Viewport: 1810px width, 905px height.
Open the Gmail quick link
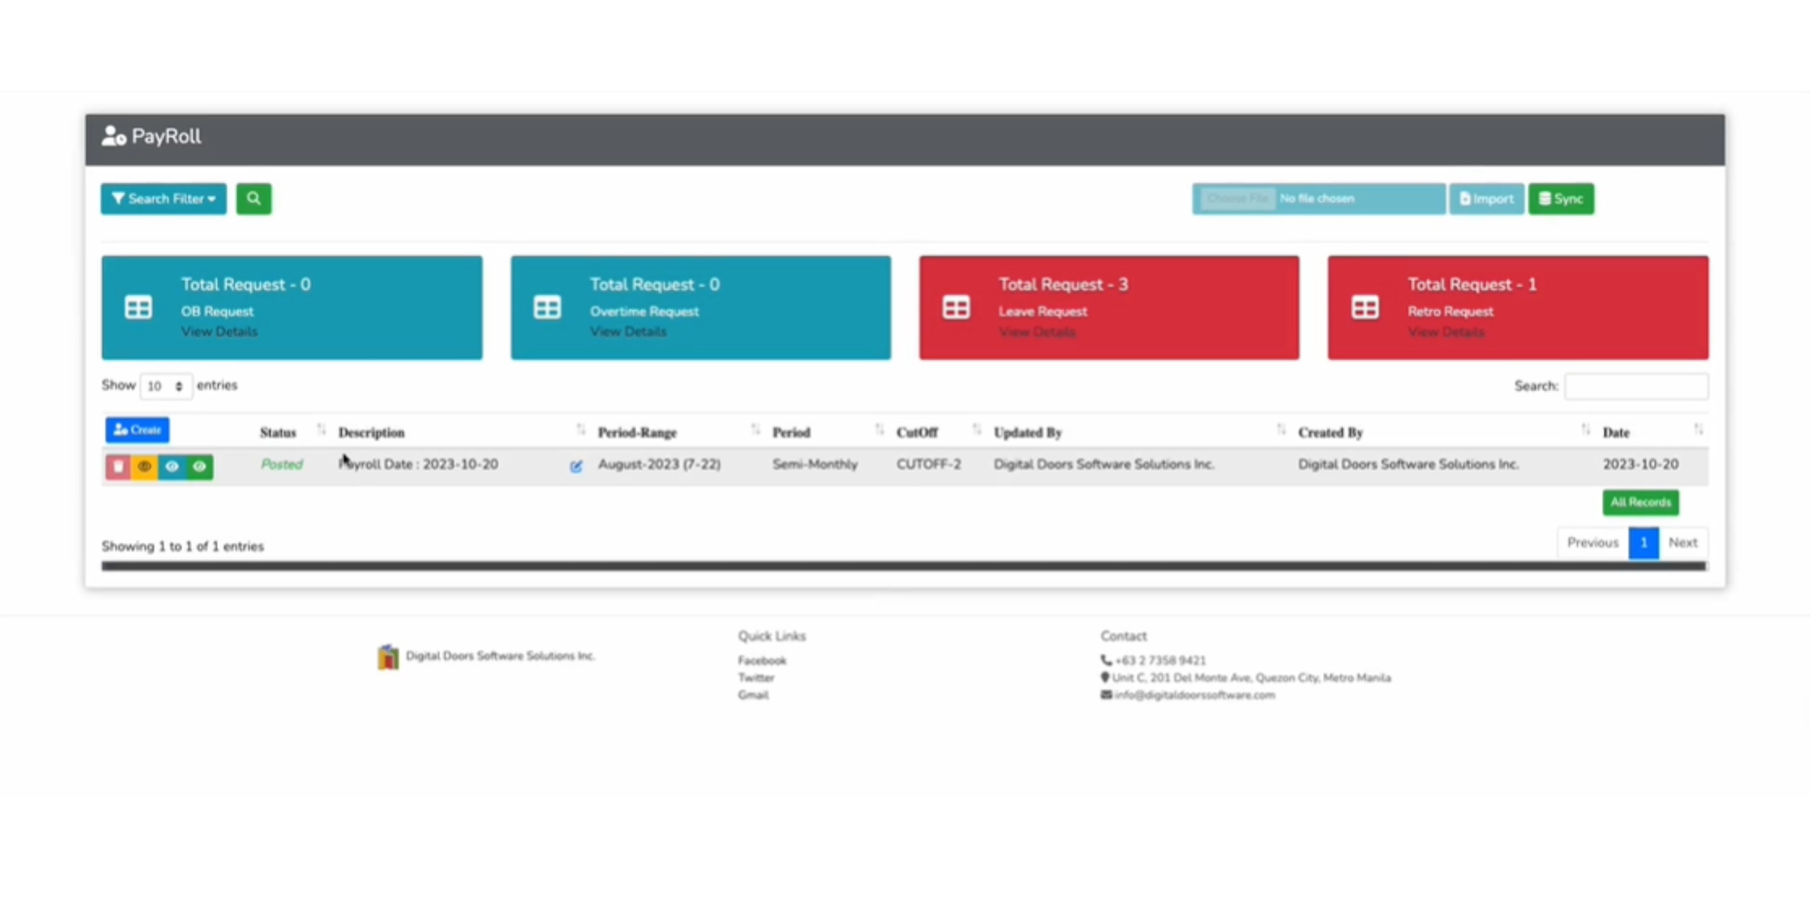[x=753, y=695]
